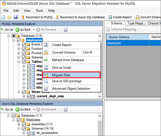Click the Azure explorer Go Up icon
Screen dimensions: 161x136
[x=2, y=109]
